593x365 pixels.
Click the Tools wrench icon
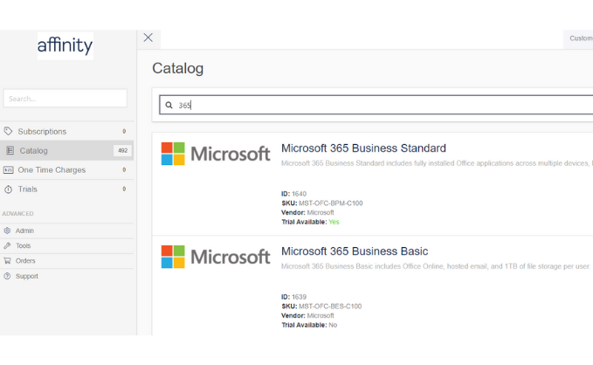[7, 245]
